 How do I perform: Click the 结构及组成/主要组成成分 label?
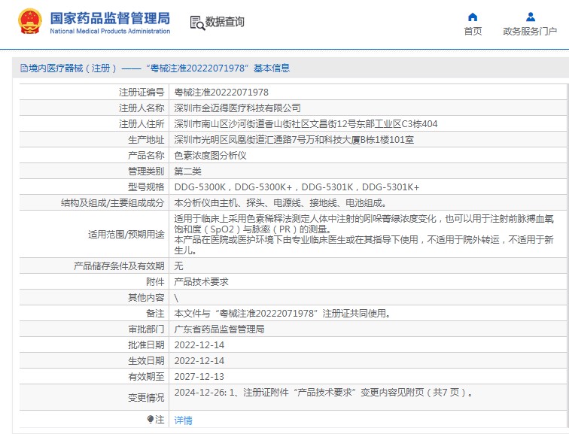112,203
